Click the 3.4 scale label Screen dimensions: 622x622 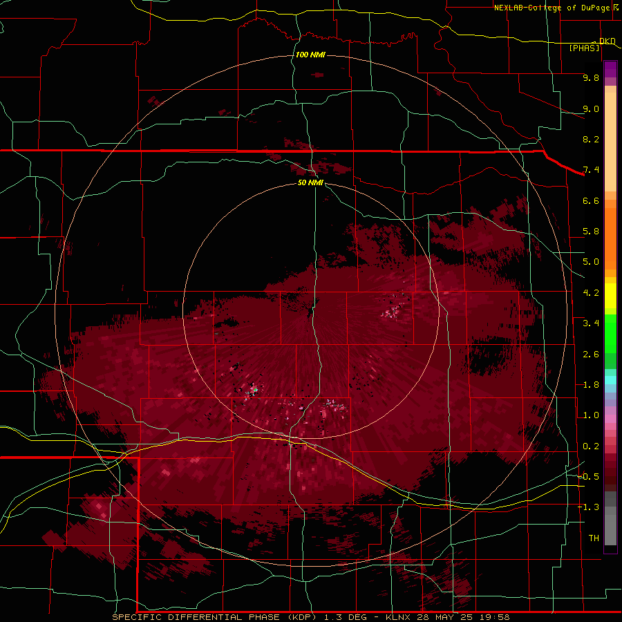[591, 323]
